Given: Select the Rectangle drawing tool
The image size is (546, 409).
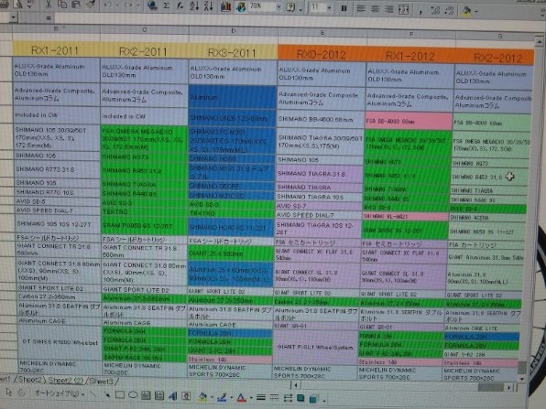Looking at the screenshot, I should click(120, 394).
